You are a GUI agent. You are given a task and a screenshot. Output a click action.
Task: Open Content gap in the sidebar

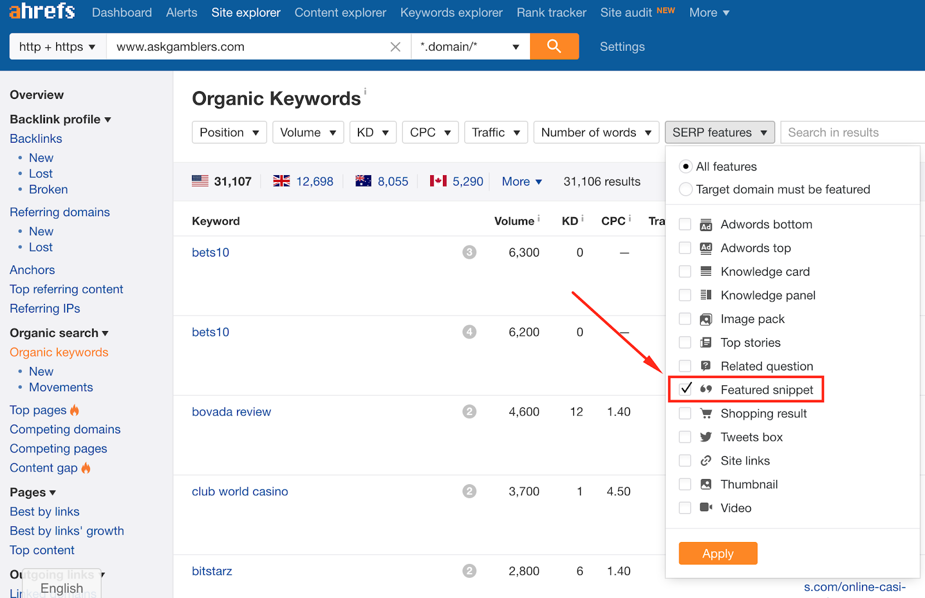(43, 468)
